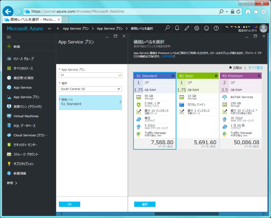The image size is (271, 218).
Task: Click the 新着情報 info icon
Action: 9,173
